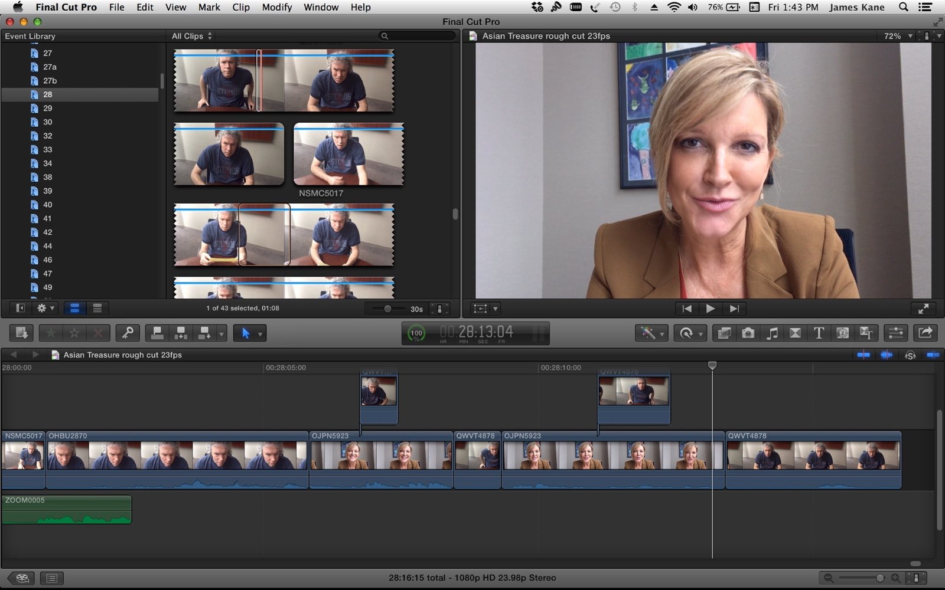
Task: Click the timeline playhead marker
Action: [712, 366]
